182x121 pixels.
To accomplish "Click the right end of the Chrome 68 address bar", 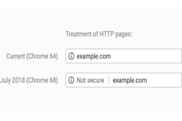I will click(178, 80).
